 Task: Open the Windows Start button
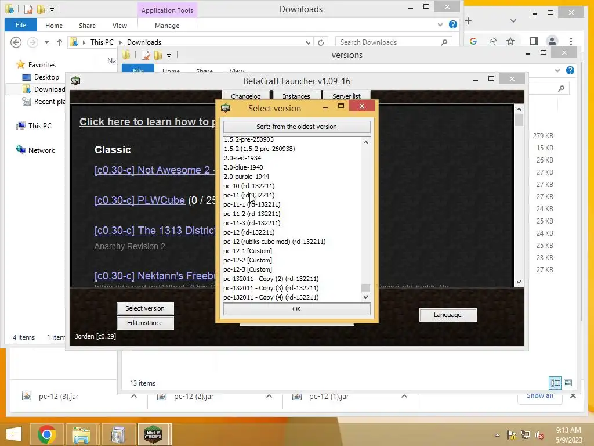coord(14,434)
